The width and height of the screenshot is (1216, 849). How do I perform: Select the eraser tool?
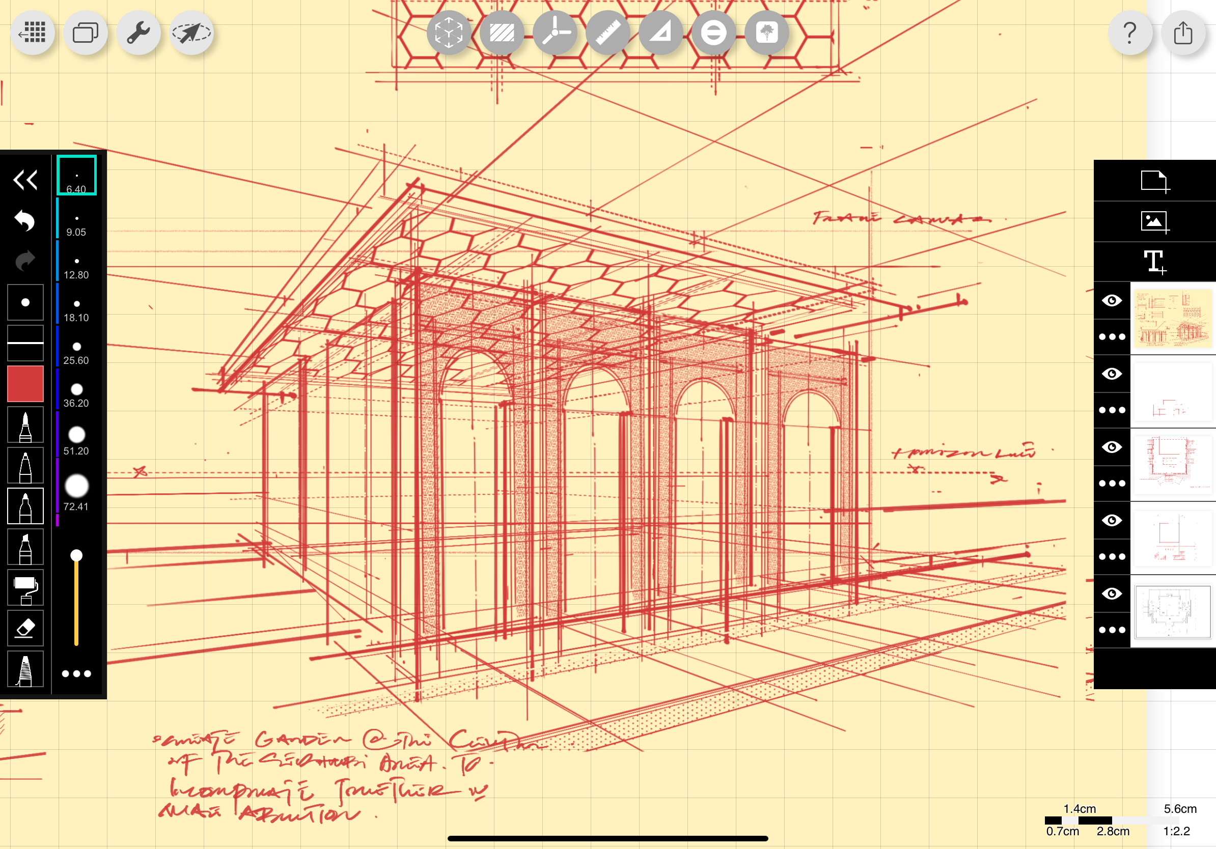[x=25, y=628]
